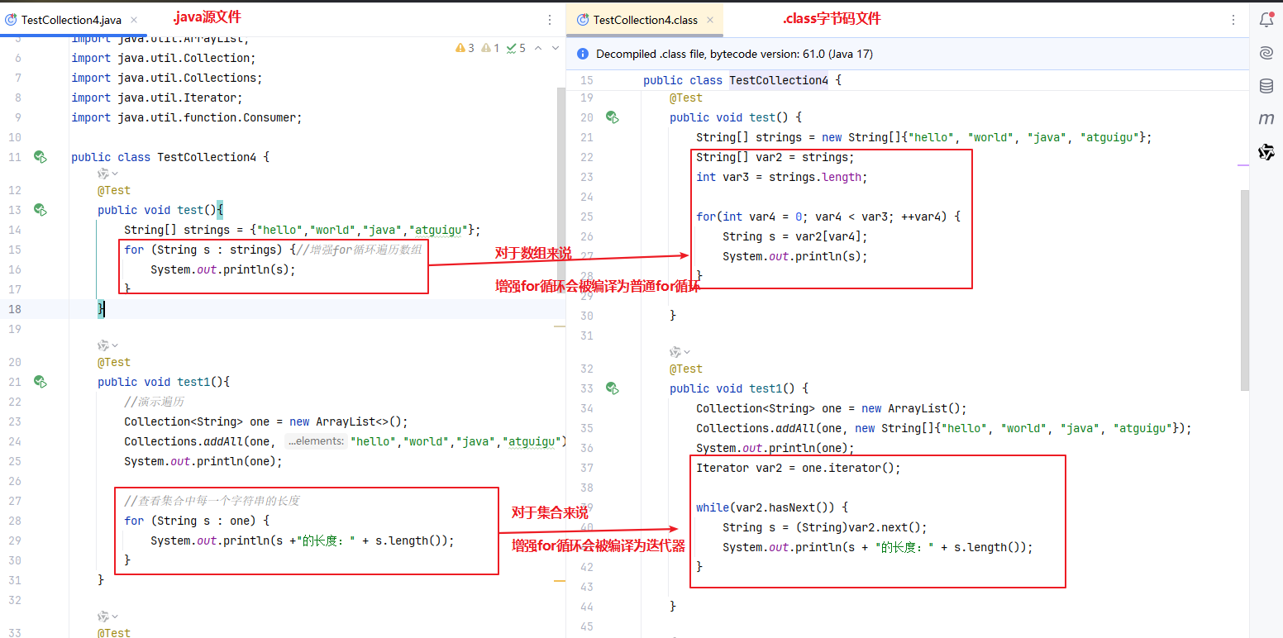Click line number 18 in .java gutter
This screenshot has height=638, width=1283.
coord(16,309)
